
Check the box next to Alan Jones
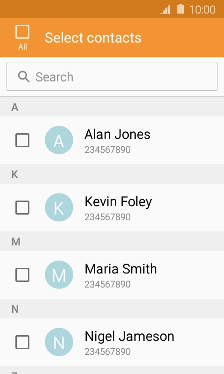22,140
